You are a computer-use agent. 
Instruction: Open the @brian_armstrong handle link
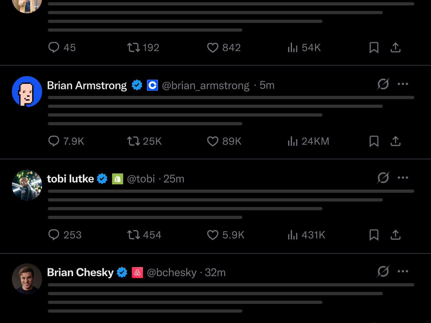click(205, 86)
